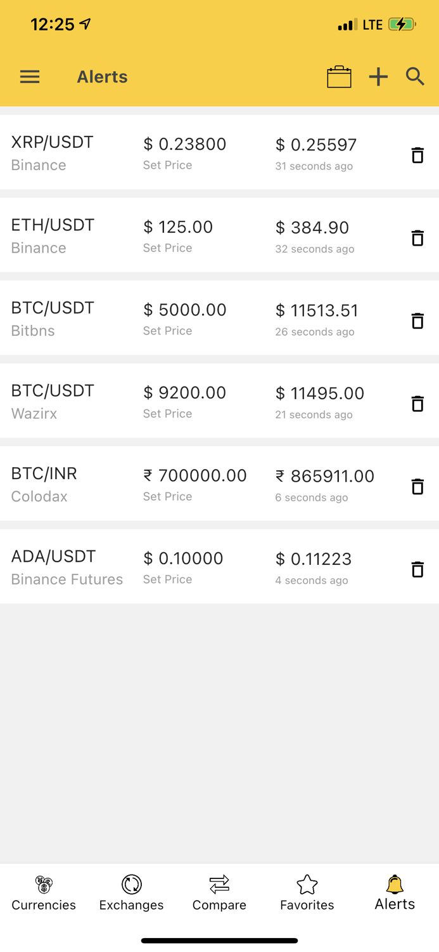Delete the BTC/USDT Wazirx alert

click(417, 404)
